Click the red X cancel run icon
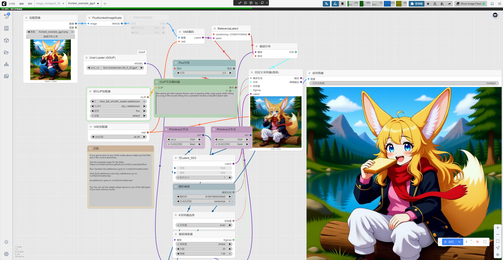 [x=478, y=242]
